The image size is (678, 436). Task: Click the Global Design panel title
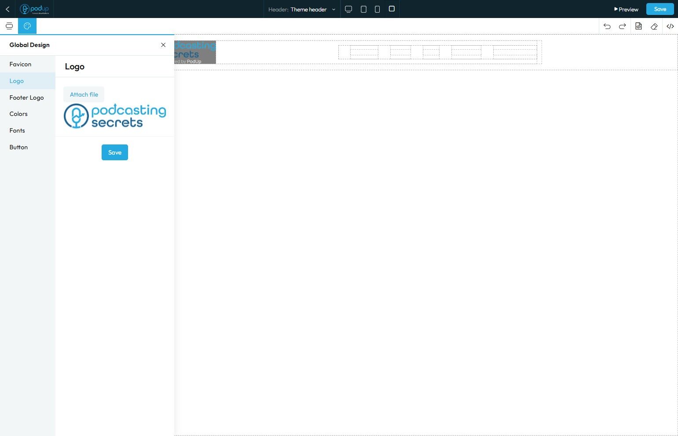tap(29, 45)
